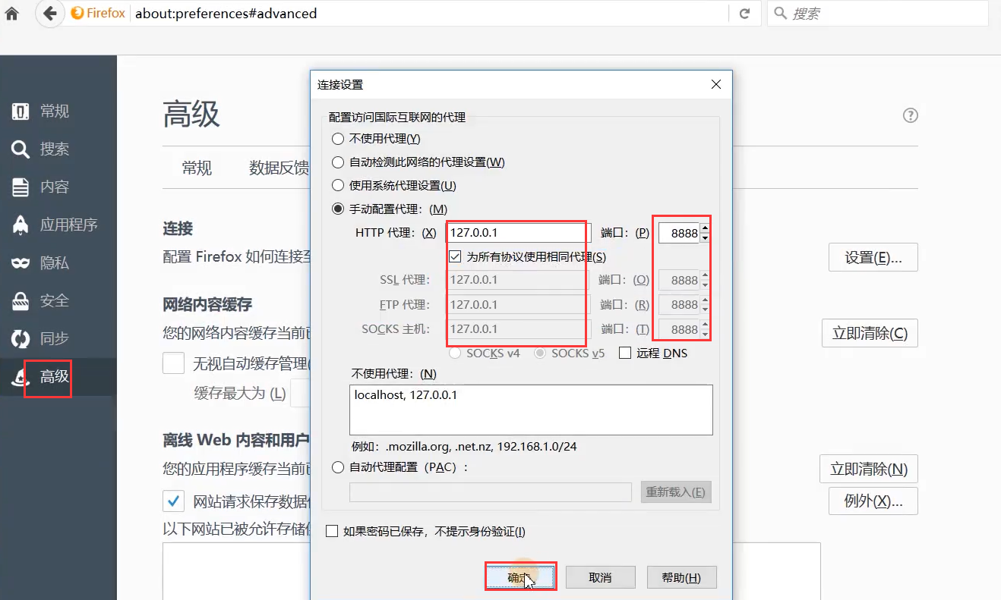
Task: Click the disabled 重新载入(E) button
Action: (676, 492)
